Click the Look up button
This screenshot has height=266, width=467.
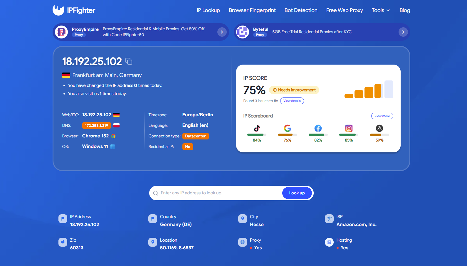click(x=297, y=193)
